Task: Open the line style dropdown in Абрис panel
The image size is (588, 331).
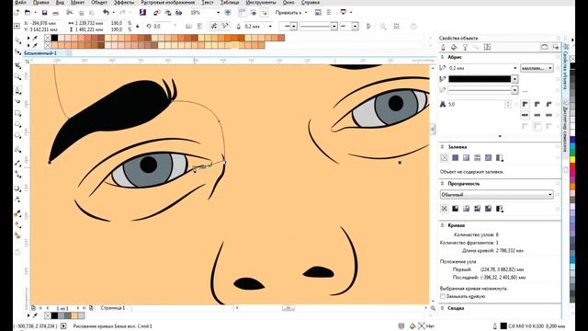Action: 514,90
